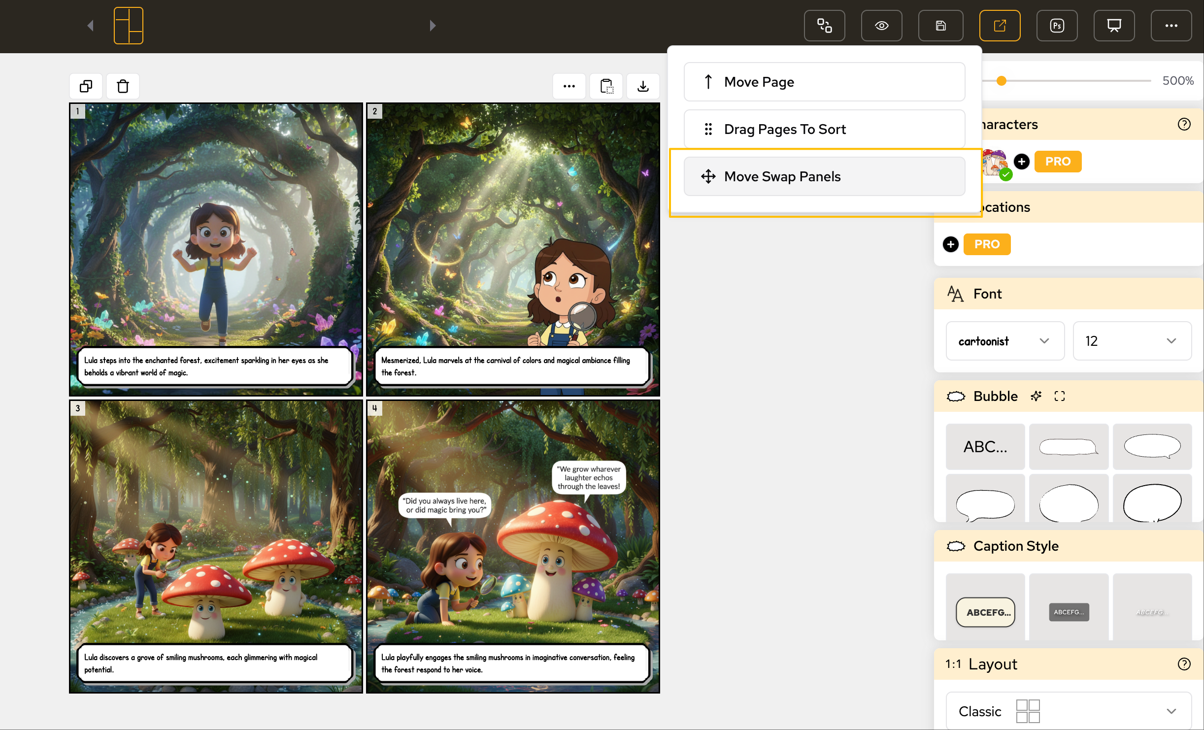The width and height of the screenshot is (1204, 730).
Task: Click the presentation screen icon
Action: (x=1114, y=26)
